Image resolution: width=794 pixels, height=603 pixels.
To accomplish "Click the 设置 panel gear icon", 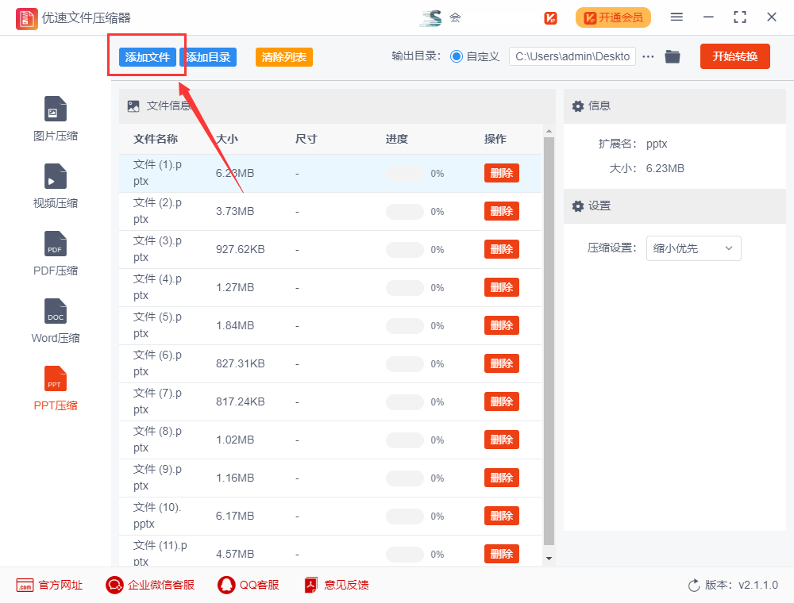I will pos(578,206).
